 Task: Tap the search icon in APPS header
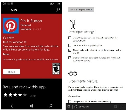pyautogui.click(x=58, y=10)
